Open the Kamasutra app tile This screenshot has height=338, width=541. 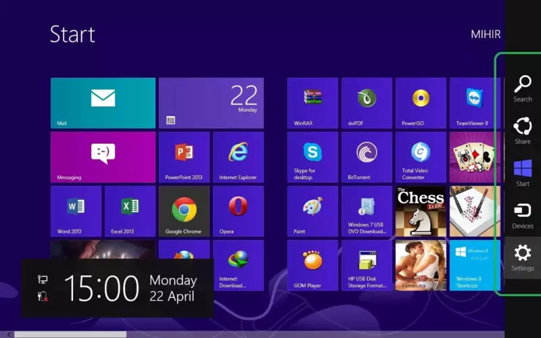(421, 265)
